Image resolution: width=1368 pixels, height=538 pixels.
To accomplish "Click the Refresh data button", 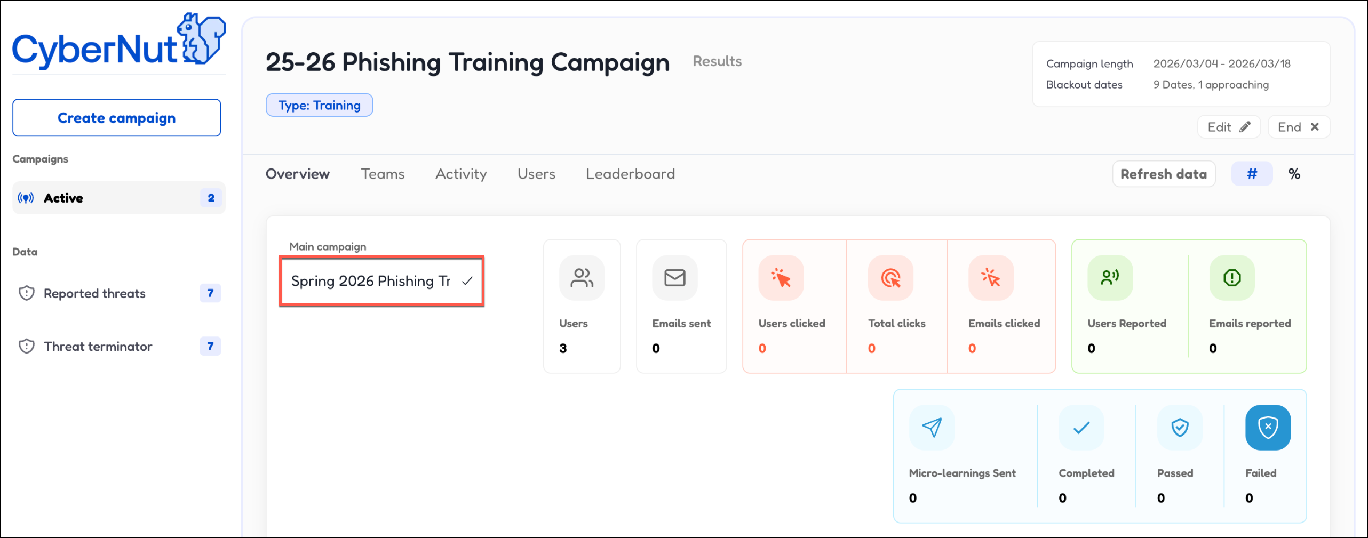I will click(x=1163, y=174).
